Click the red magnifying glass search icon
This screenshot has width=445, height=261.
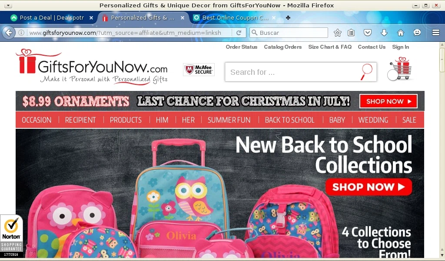click(366, 72)
